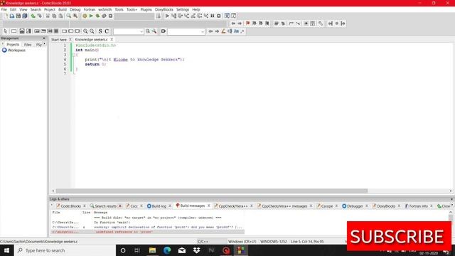Click the Copy toolbar icon
455x256 pixels.
54,16
